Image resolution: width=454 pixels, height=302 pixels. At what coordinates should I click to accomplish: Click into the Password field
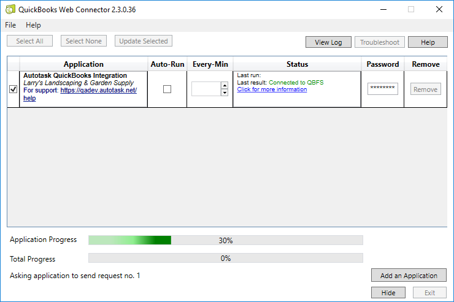(382, 89)
